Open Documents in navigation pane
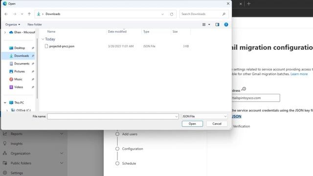This screenshot has width=313, height=176. [22, 64]
